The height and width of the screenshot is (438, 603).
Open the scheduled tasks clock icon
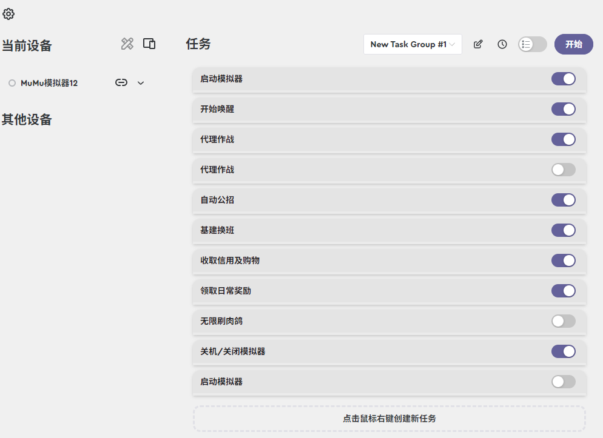(x=502, y=44)
